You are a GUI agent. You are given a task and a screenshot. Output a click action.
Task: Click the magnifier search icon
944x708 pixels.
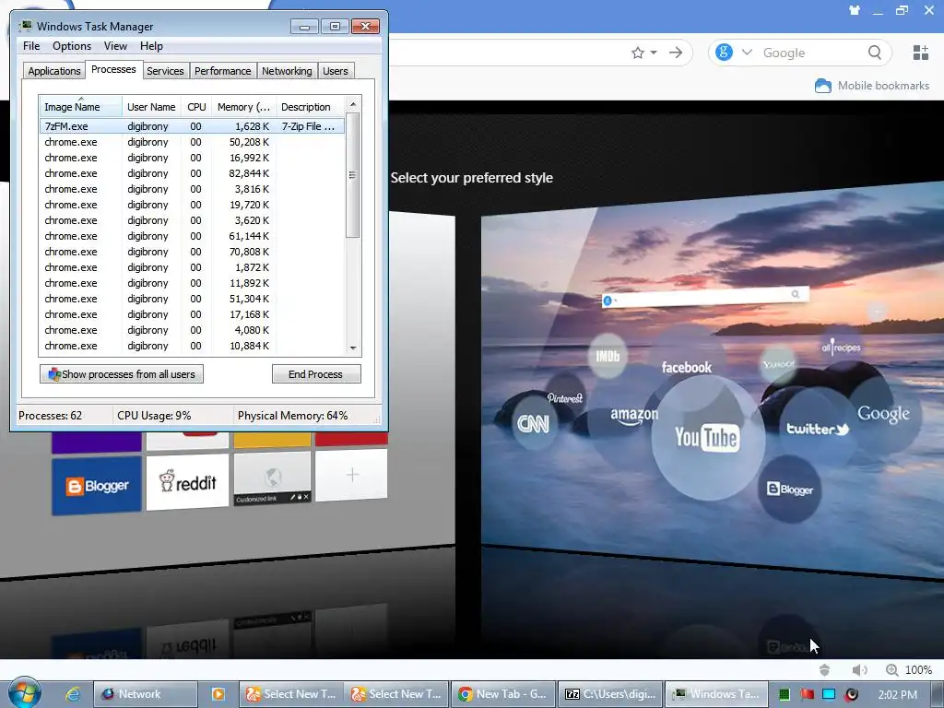coord(875,53)
